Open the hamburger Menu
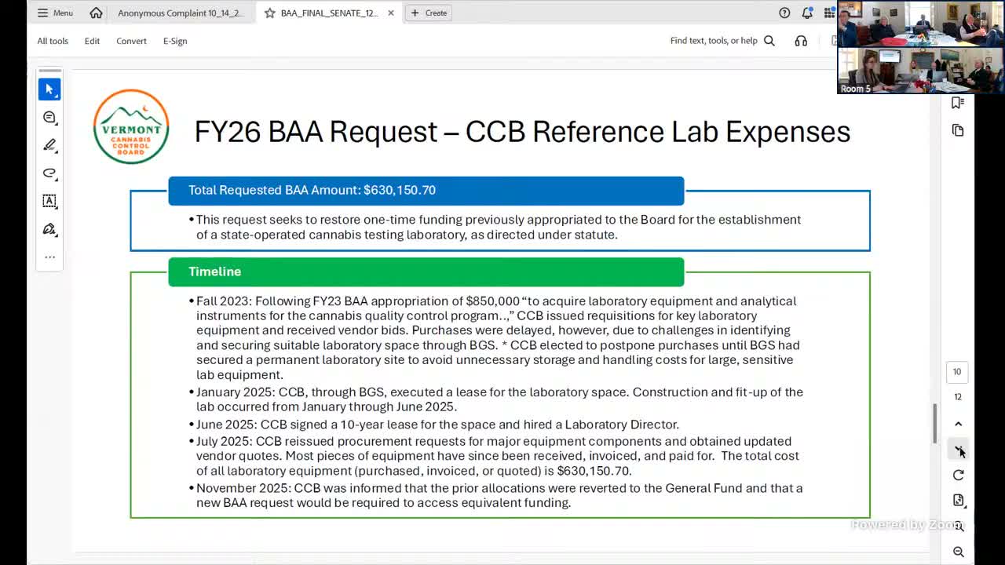This screenshot has width=1005, height=565. click(x=54, y=13)
